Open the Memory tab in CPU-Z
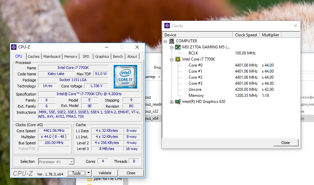Viewport: 314px width, 185px height. click(x=71, y=57)
